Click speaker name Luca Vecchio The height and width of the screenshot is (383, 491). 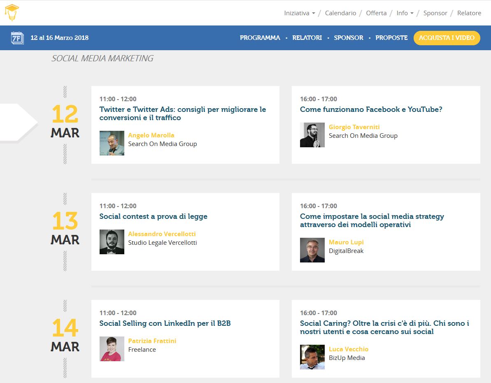pos(349,349)
